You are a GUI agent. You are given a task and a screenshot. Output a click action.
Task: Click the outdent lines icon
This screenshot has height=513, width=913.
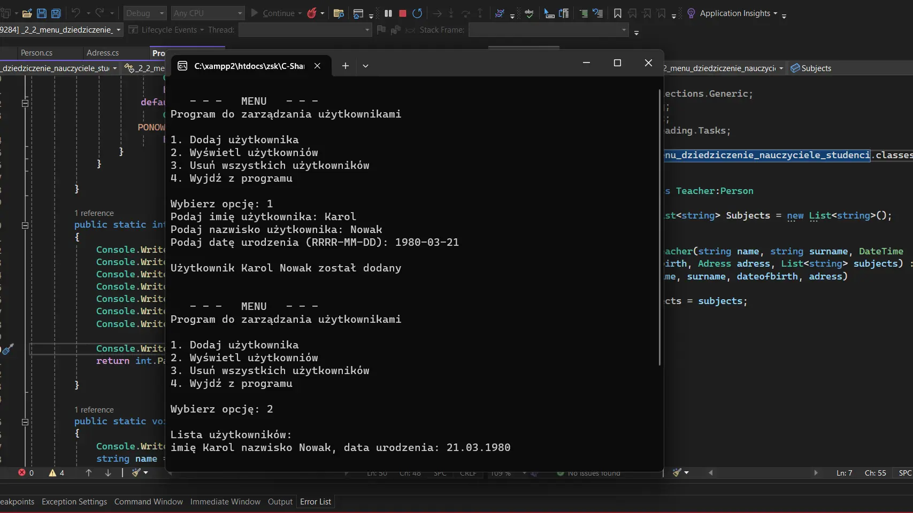point(598,13)
